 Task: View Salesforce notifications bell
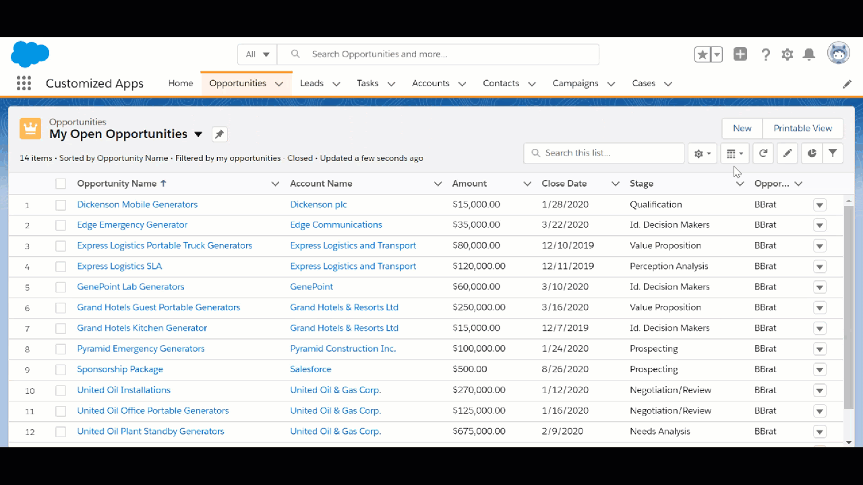pyautogui.click(x=808, y=54)
